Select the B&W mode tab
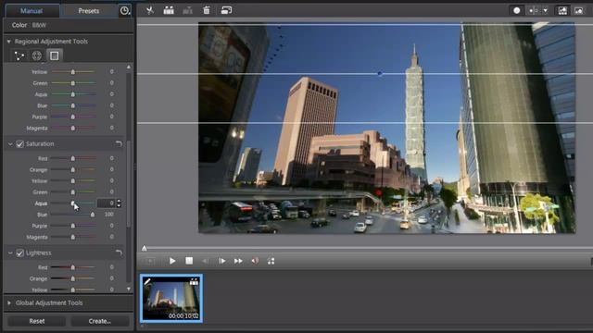The image size is (593, 333). coord(39,25)
